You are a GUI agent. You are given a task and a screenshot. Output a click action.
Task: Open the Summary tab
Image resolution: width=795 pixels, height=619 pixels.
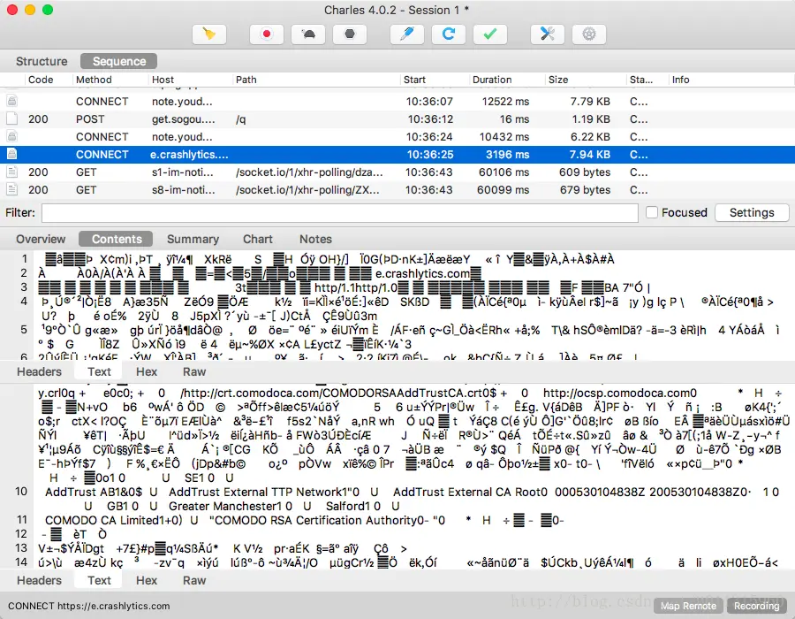coord(193,239)
